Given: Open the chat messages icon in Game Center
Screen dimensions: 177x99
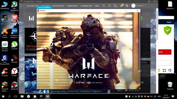Looking at the screenshot, I should pyautogui.click(x=127, y=6).
